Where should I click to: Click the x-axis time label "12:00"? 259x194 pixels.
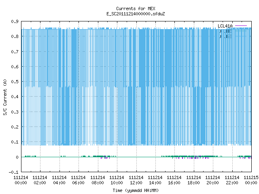(x=136, y=183)
